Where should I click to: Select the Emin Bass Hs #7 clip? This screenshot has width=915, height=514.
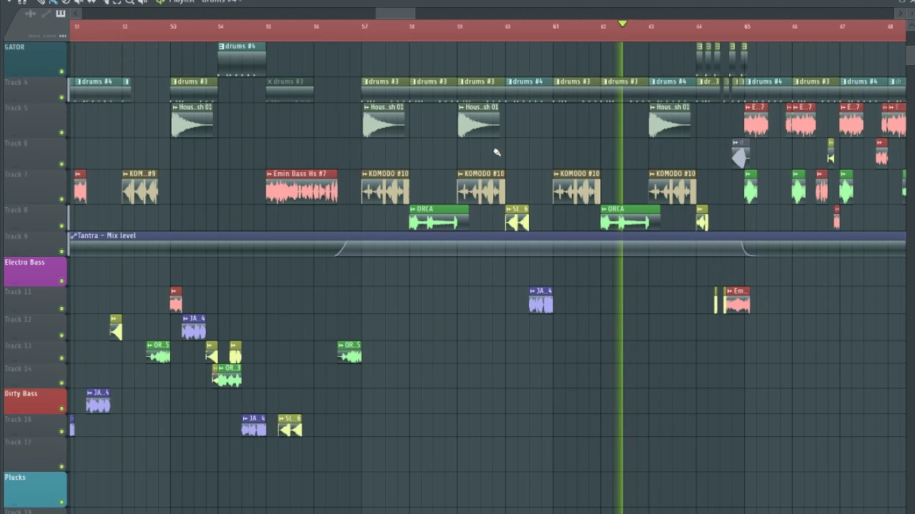302,187
